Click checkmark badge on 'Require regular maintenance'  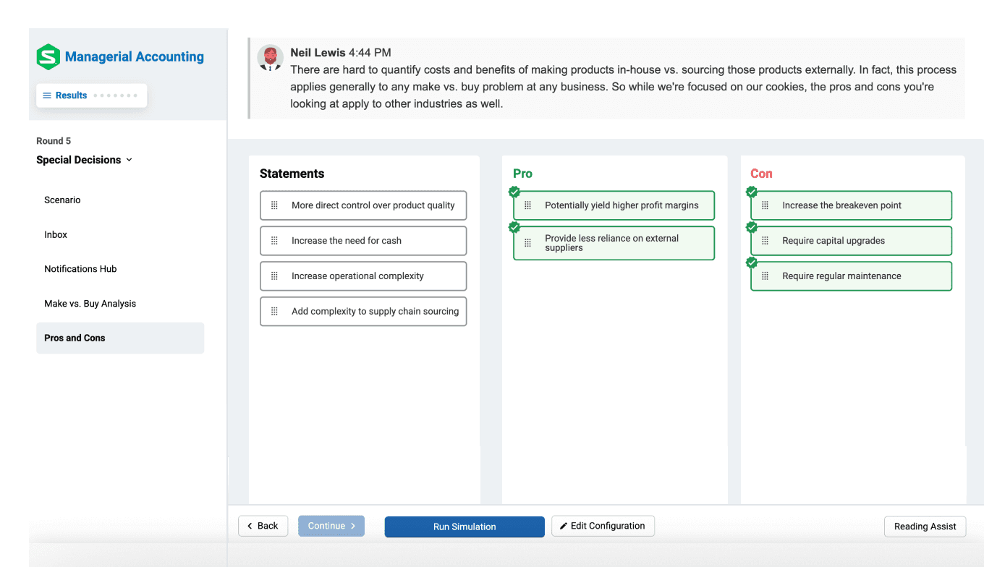752,263
